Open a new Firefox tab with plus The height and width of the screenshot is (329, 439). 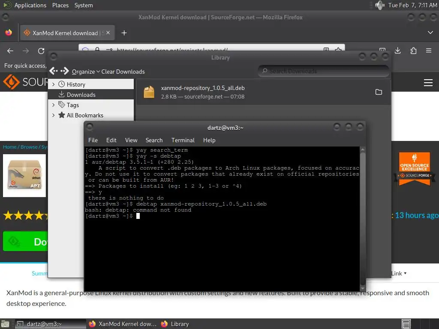coord(124,33)
